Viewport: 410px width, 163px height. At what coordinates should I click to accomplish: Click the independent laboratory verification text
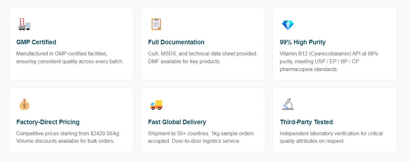pyautogui.click(x=331, y=137)
